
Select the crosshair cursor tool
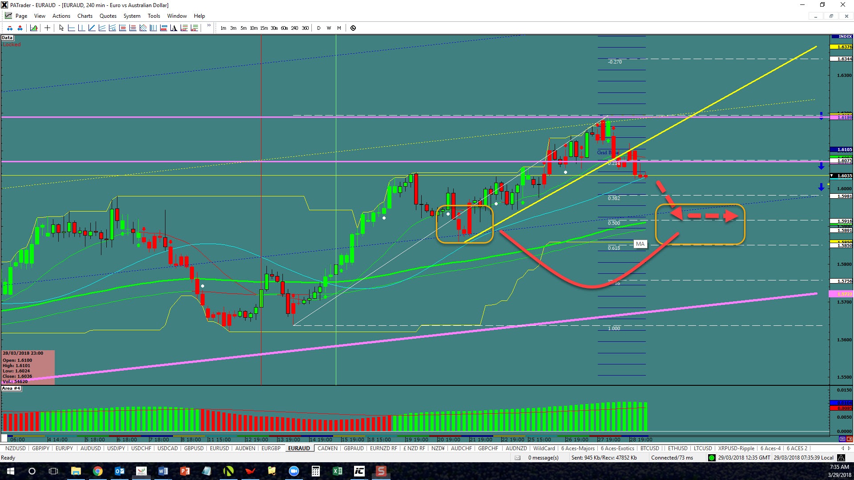(47, 28)
